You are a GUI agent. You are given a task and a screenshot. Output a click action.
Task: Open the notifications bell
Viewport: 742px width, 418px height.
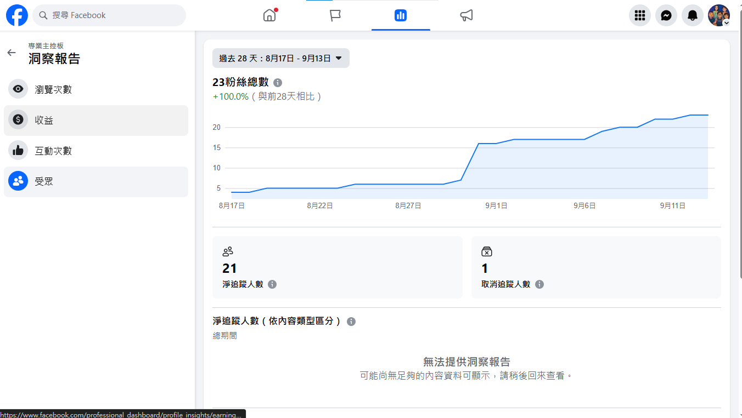click(x=692, y=15)
